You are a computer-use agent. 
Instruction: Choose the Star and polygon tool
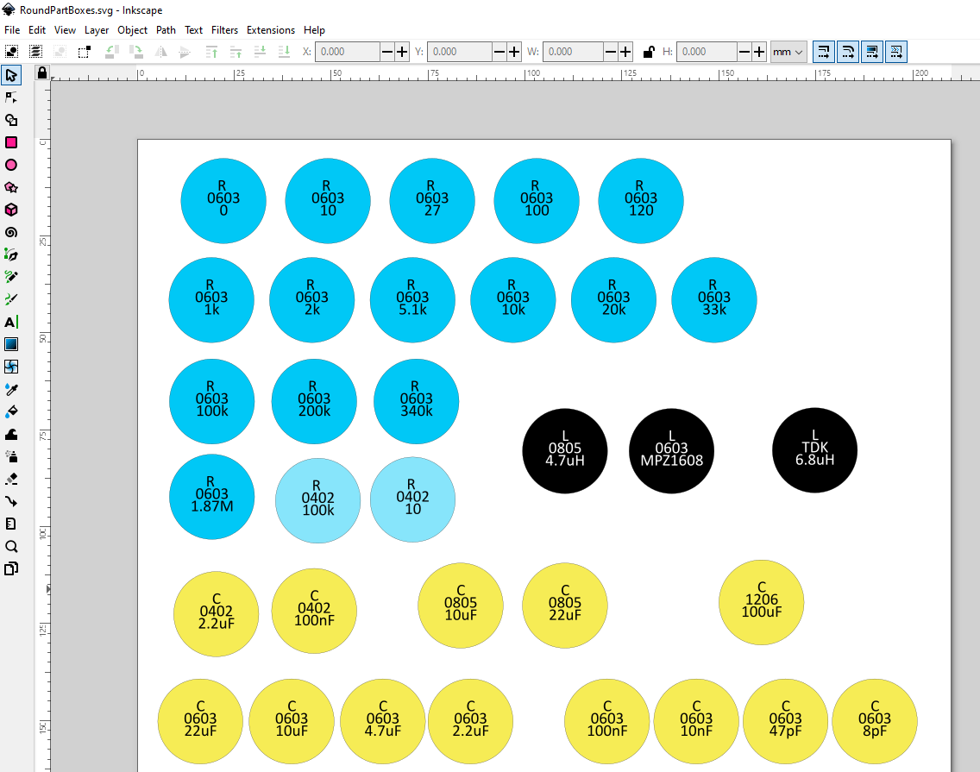click(11, 187)
